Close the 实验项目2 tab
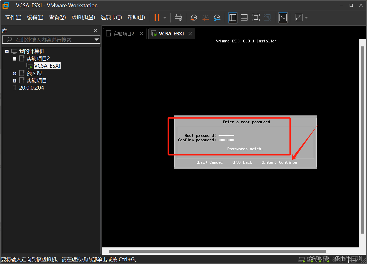This screenshot has width=367, height=264. [x=142, y=34]
